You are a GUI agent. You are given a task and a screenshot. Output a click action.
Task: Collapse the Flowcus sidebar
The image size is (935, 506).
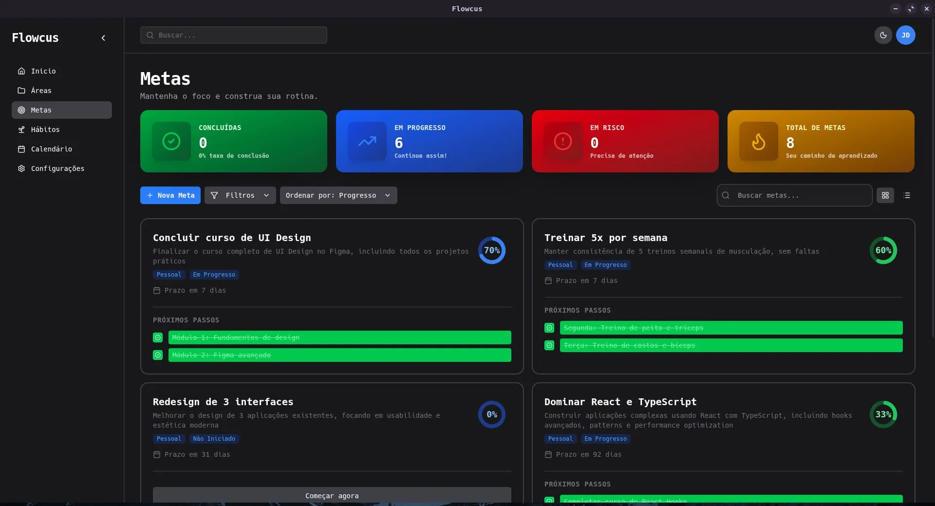103,38
